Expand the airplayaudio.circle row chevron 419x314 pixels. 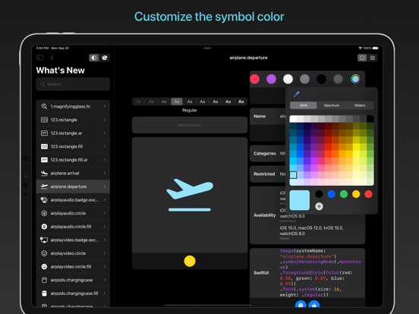pos(105,213)
